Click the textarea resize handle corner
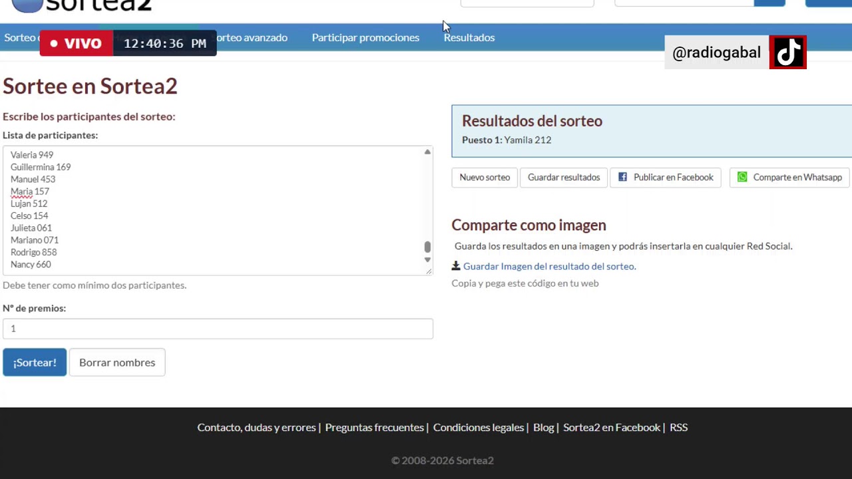Screen dimensions: 852x479 point(429,270)
